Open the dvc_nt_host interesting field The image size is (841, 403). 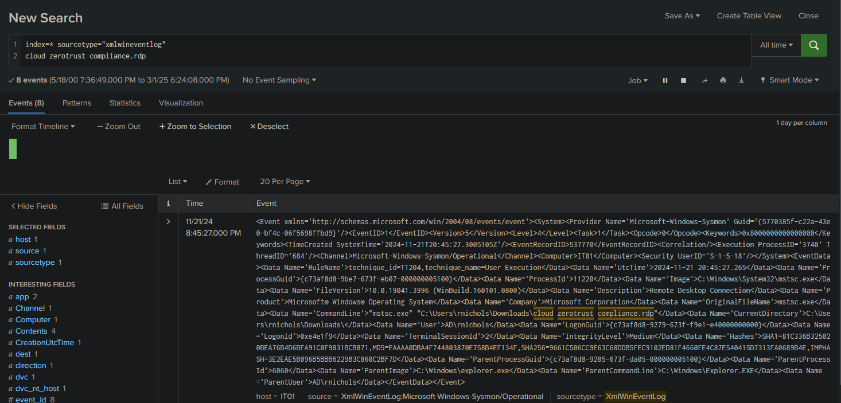[x=37, y=388]
